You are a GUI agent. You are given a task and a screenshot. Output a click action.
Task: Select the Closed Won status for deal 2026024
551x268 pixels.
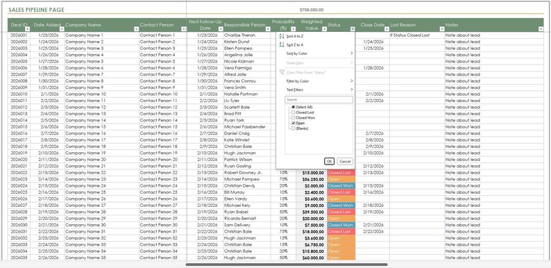(341, 185)
